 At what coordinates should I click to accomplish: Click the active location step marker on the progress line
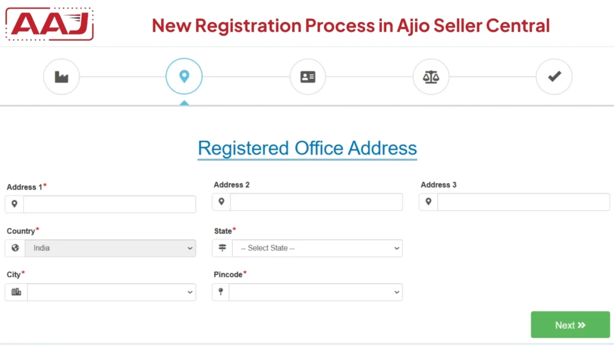[x=184, y=76]
